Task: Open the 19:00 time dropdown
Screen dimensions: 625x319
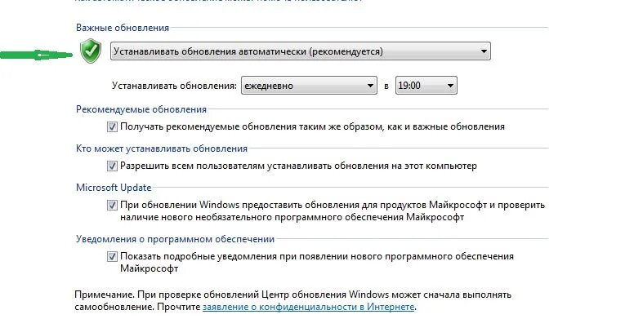Action: (426, 86)
